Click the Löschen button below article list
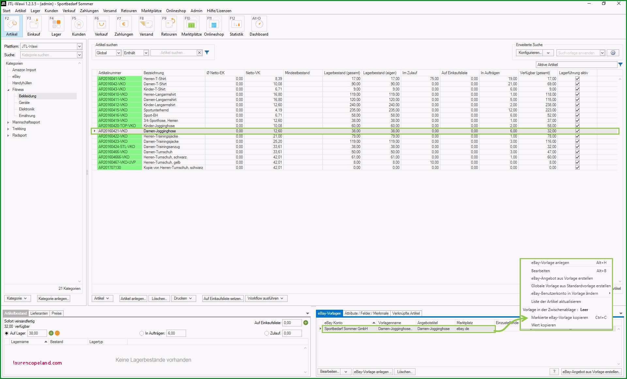Image resolution: width=627 pixels, height=379 pixels. point(159,299)
